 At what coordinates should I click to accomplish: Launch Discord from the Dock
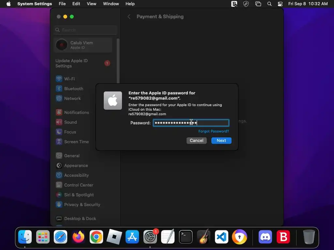(265, 237)
